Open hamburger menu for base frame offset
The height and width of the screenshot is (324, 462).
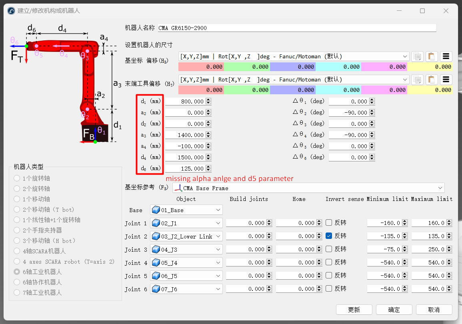tap(446, 56)
